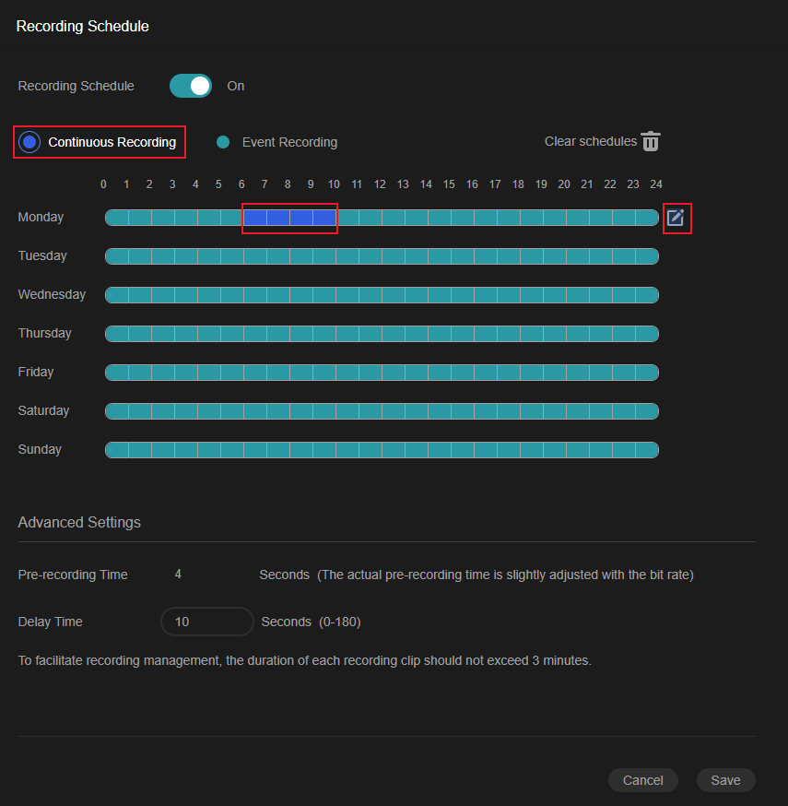Click Saturday's schedule bar at hour 18

point(532,411)
